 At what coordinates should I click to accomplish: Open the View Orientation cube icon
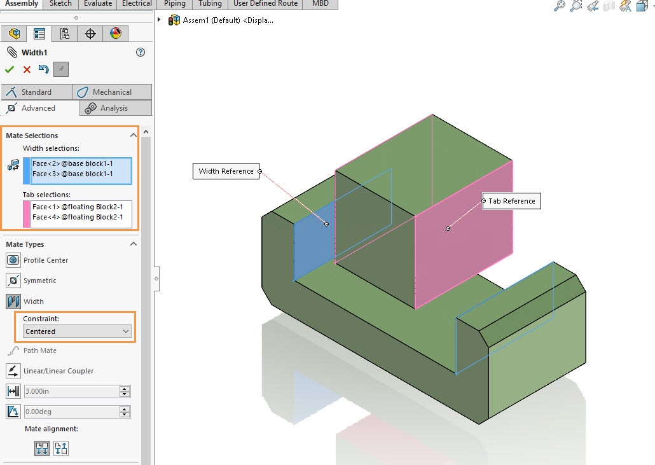click(x=642, y=6)
